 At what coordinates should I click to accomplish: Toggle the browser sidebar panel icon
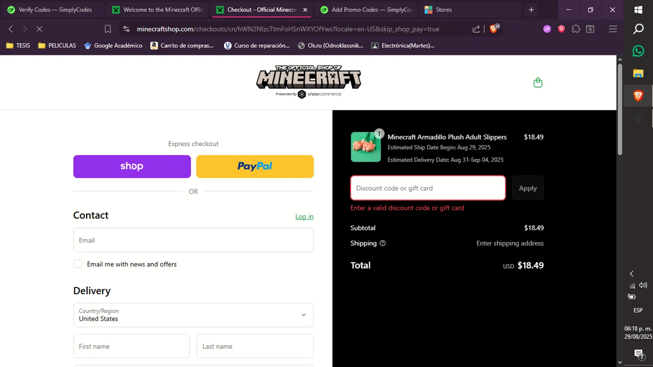coord(590,29)
